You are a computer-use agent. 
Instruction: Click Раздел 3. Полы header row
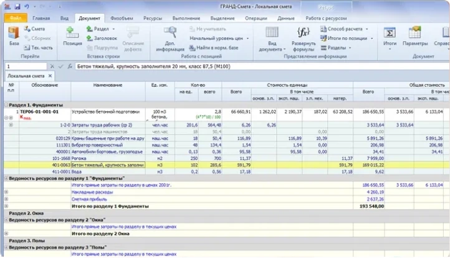point(227,241)
